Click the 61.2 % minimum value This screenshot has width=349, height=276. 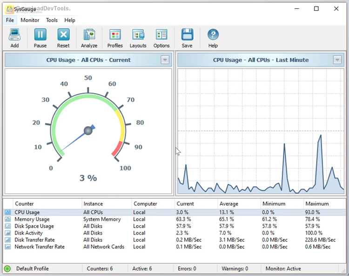click(x=269, y=219)
